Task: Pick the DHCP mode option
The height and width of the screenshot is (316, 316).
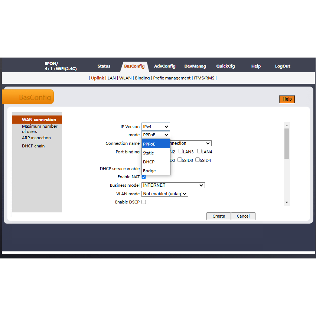Action: click(149, 162)
